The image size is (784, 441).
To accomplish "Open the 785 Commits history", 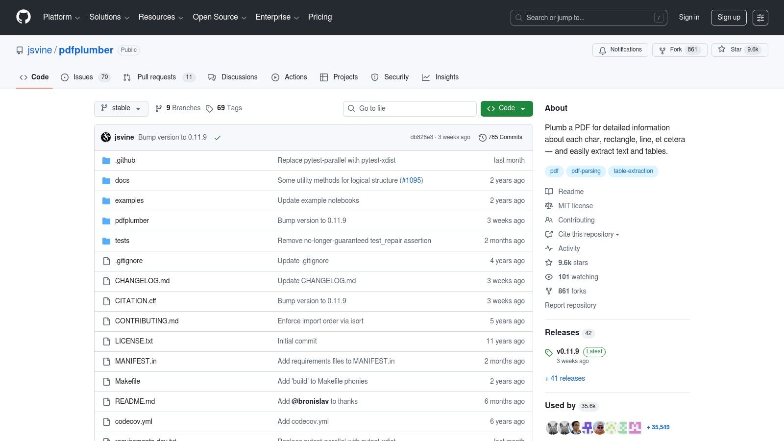I will (x=500, y=138).
